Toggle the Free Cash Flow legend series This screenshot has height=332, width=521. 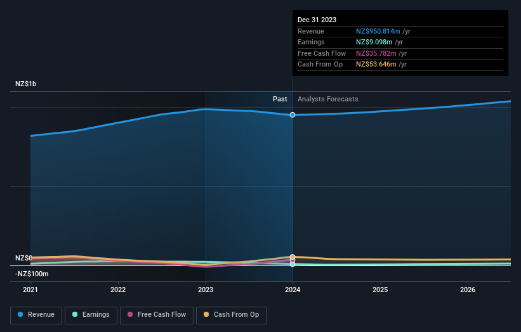(157, 315)
